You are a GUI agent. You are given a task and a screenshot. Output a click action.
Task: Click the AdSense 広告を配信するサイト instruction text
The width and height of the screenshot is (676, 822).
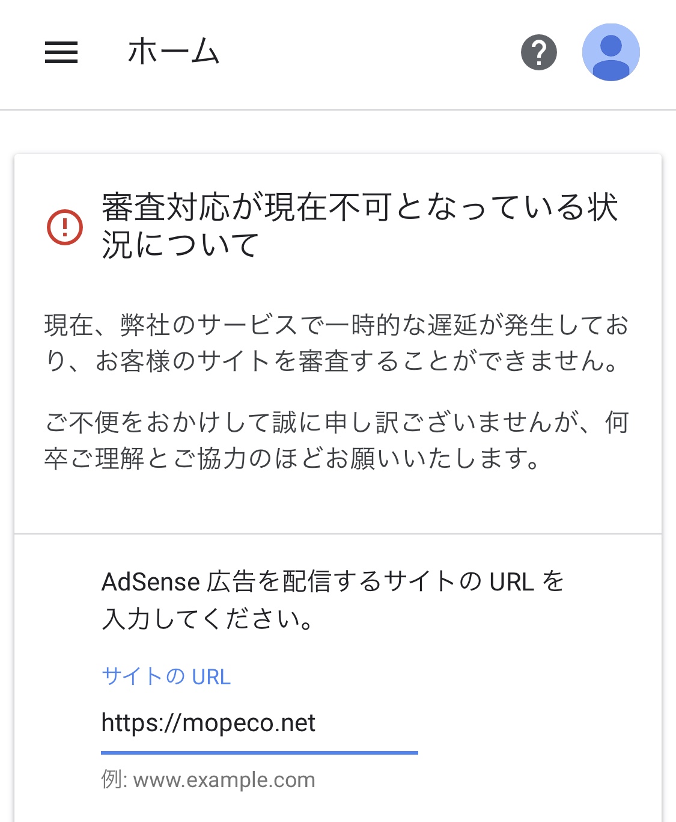(333, 600)
